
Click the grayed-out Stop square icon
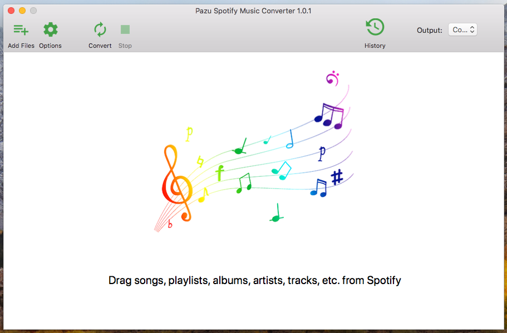coord(125,29)
